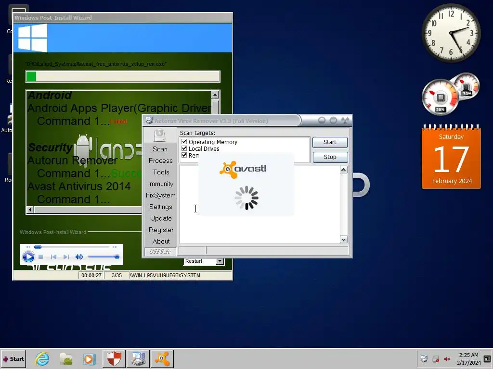493x369 pixels.
Task: Switch to the red shield taskbar app
Action: 114,358
